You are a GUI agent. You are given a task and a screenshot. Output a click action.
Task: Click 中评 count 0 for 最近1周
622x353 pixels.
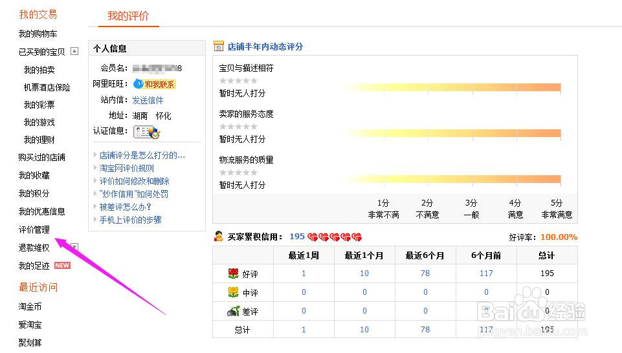(x=304, y=292)
